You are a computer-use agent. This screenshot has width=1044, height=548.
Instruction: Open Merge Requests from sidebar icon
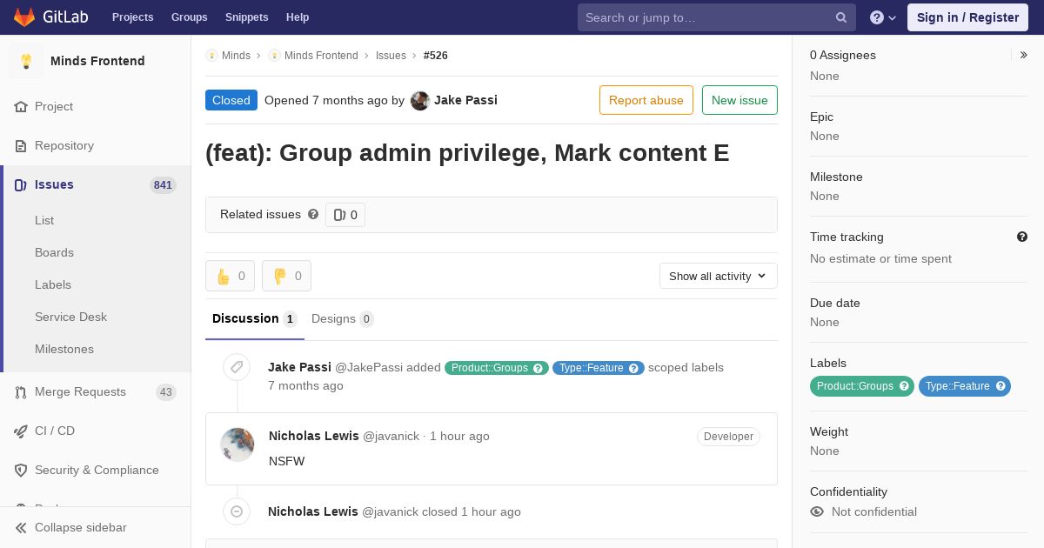(x=21, y=392)
